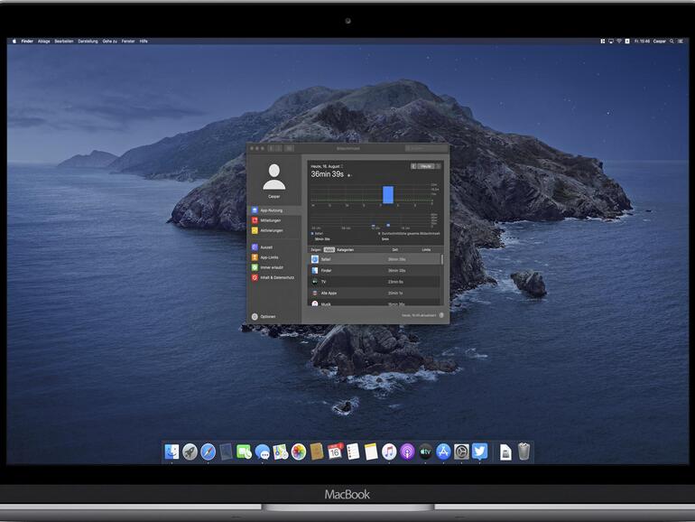Click the Heute button

point(426,166)
